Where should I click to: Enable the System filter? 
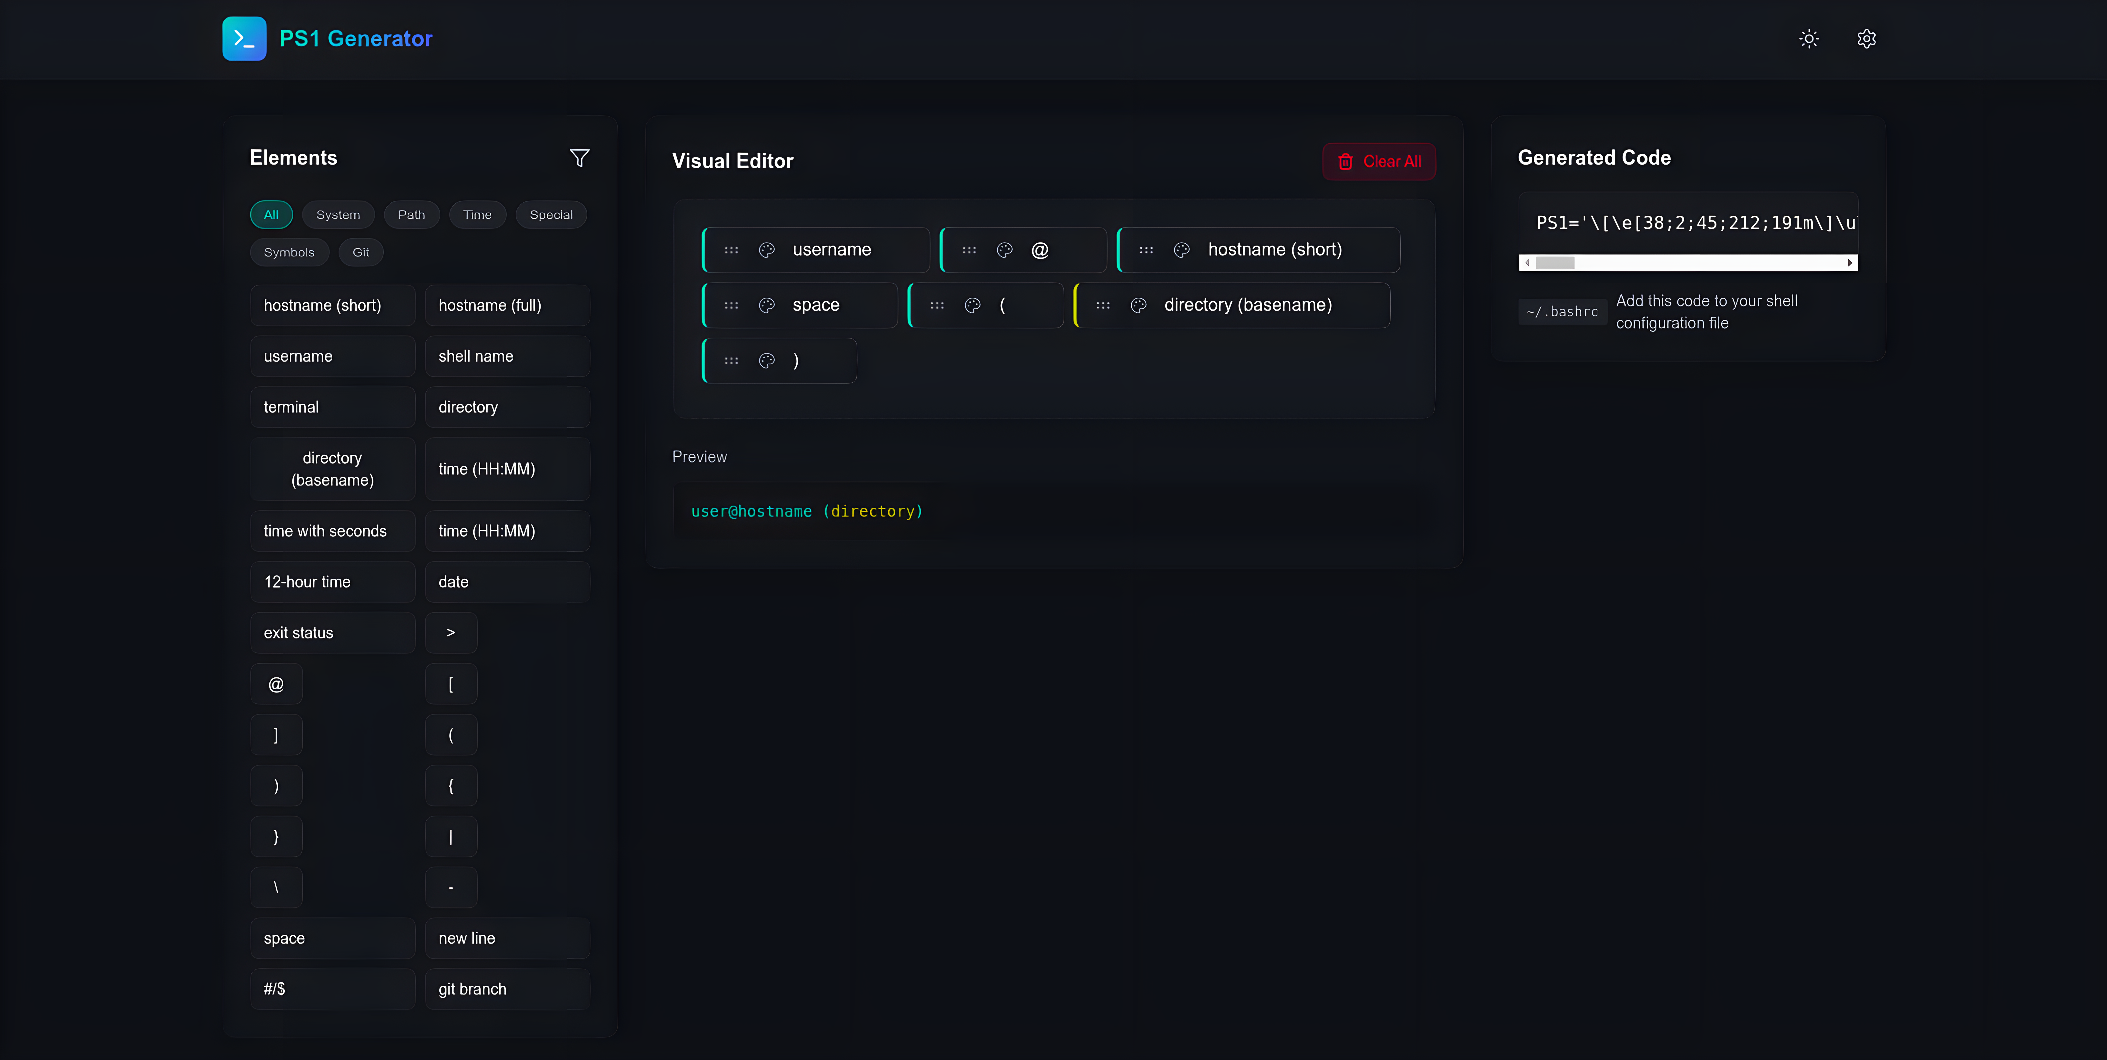pos(338,214)
